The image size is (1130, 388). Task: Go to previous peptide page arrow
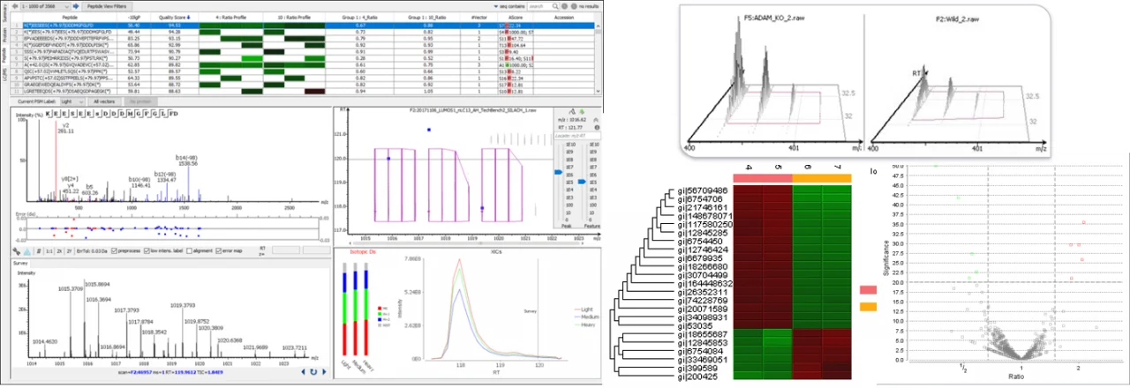15,6
